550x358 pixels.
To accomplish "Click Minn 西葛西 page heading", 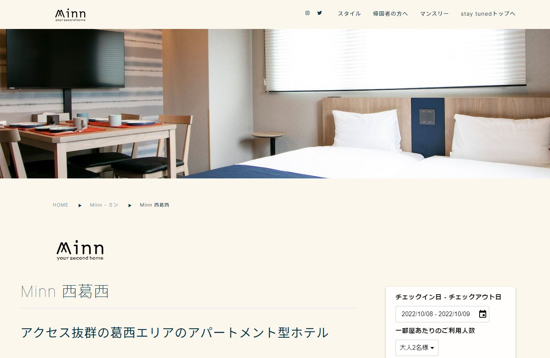I will coord(65,291).
